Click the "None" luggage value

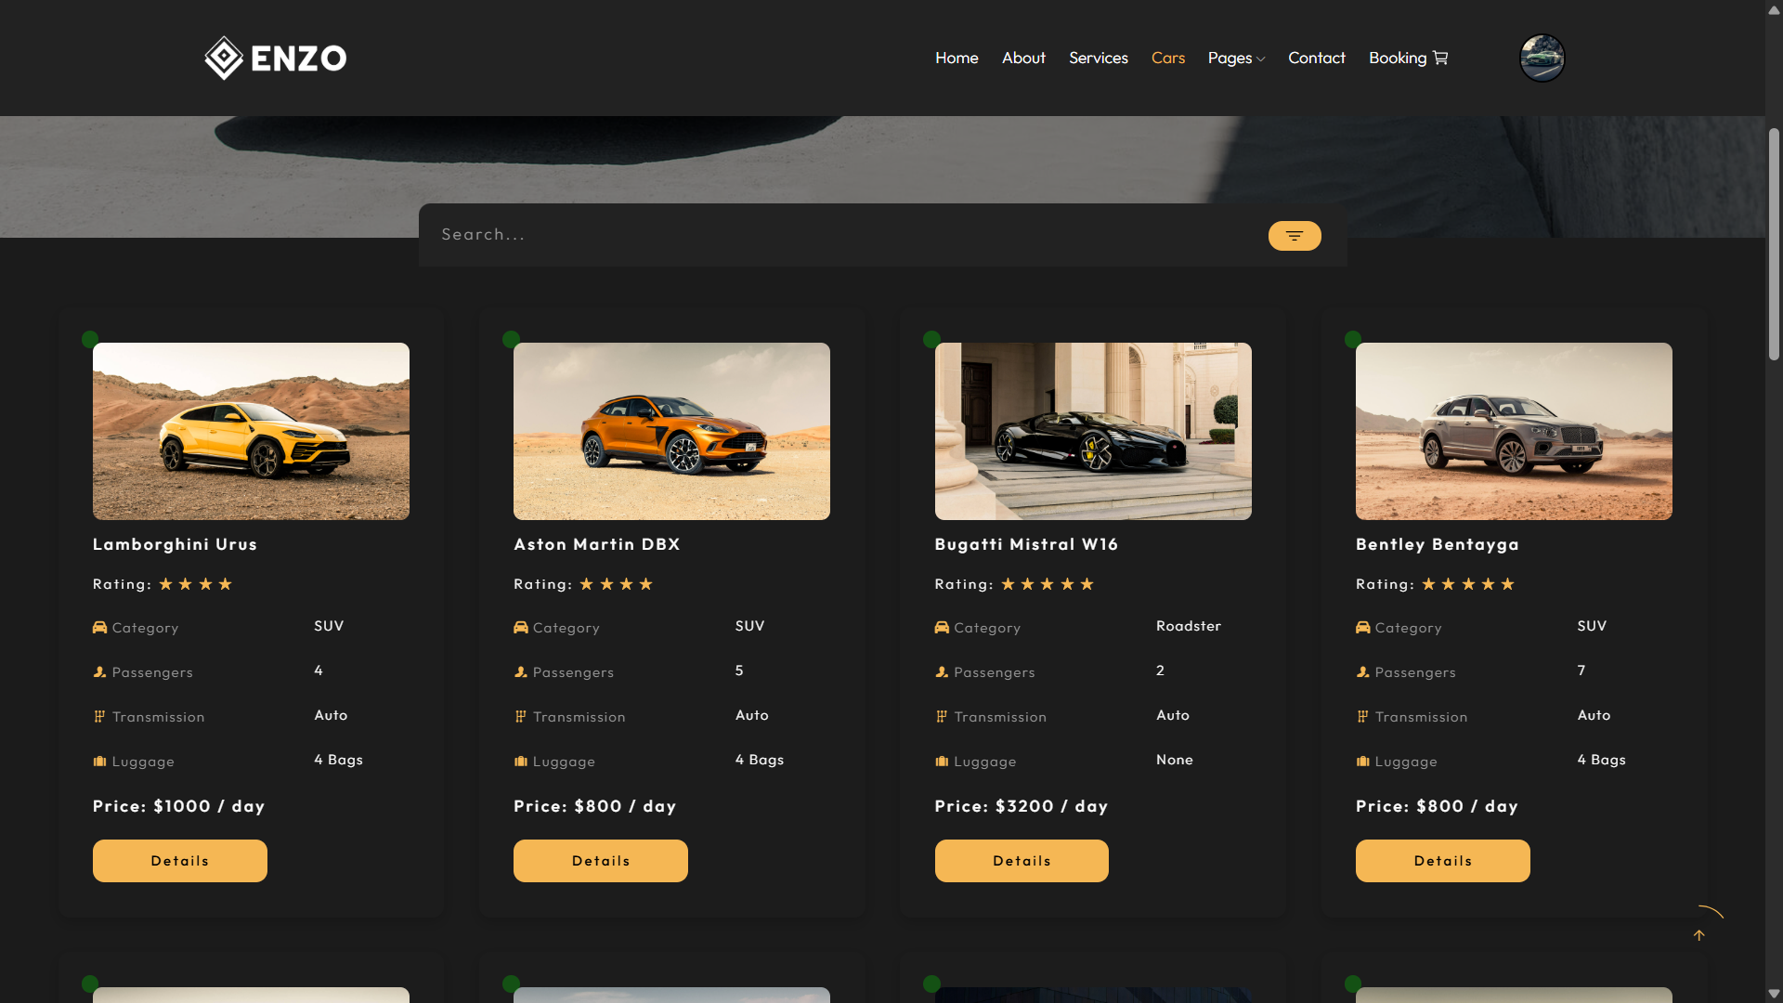1175,760
